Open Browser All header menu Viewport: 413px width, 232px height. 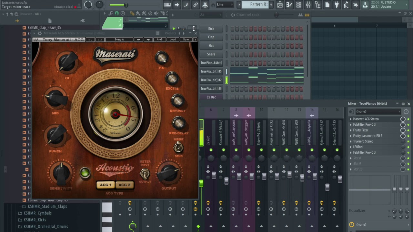point(37,14)
